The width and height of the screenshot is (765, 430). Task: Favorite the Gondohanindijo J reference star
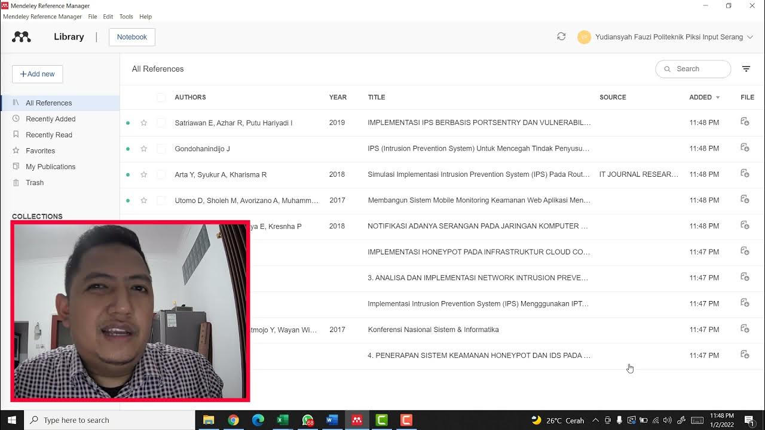[143, 149]
